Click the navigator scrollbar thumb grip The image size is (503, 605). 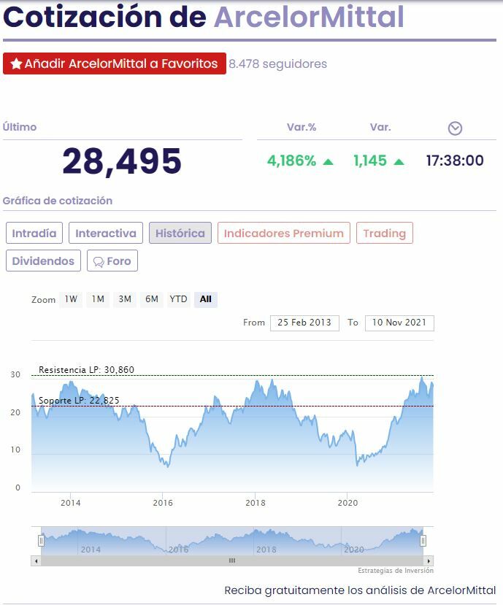pos(232,560)
